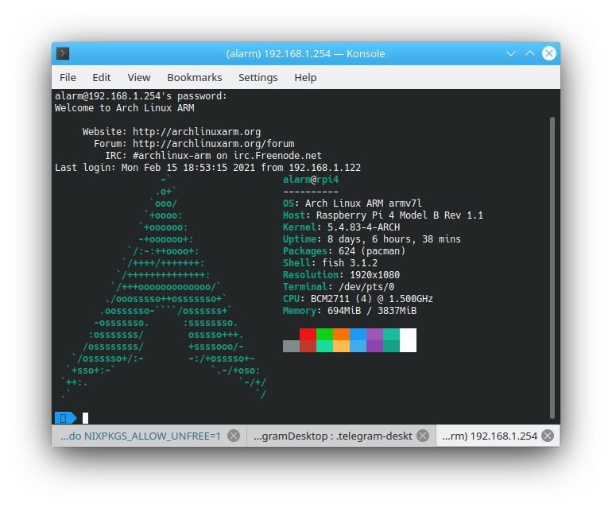
Task: Click the 'Memory: 694MiB / 3837MiB' line
Action: pos(350,311)
